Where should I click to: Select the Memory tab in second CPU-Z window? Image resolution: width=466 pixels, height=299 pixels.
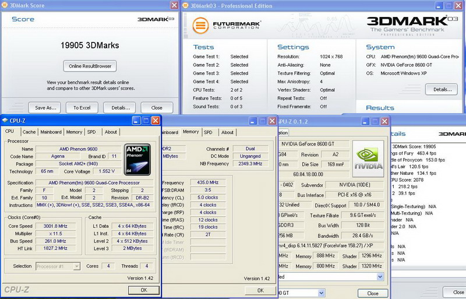pos(191,132)
